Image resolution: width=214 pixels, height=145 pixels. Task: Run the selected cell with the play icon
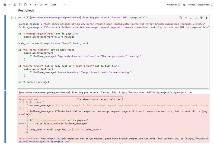pos(31,5)
